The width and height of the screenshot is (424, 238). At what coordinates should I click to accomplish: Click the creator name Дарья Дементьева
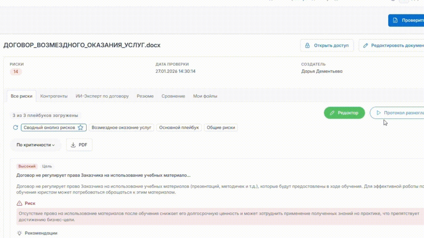(322, 71)
